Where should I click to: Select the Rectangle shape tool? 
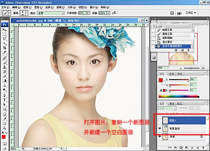pos(5,109)
